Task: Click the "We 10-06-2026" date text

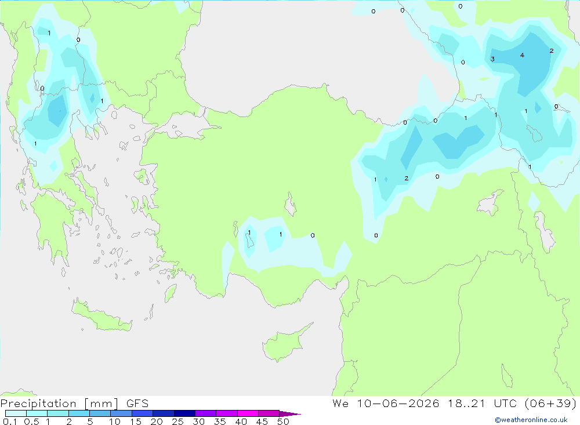Action: (x=386, y=403)
